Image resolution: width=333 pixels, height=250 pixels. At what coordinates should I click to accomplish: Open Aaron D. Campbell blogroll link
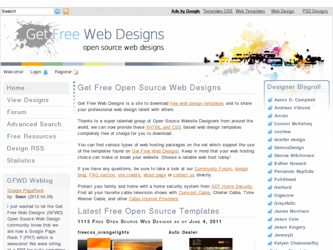click(295, 100)
